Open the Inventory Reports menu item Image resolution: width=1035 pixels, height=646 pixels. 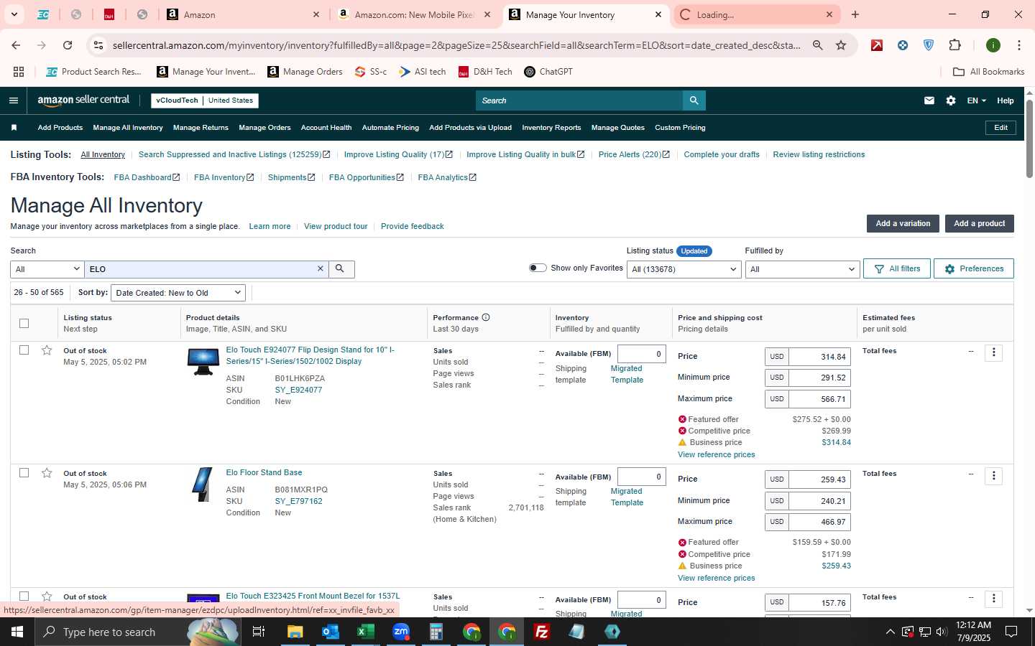coord(551,128)
